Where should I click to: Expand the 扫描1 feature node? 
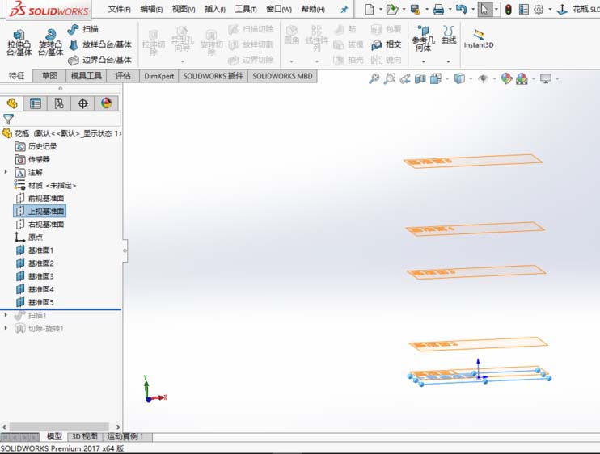coord(6,315)
